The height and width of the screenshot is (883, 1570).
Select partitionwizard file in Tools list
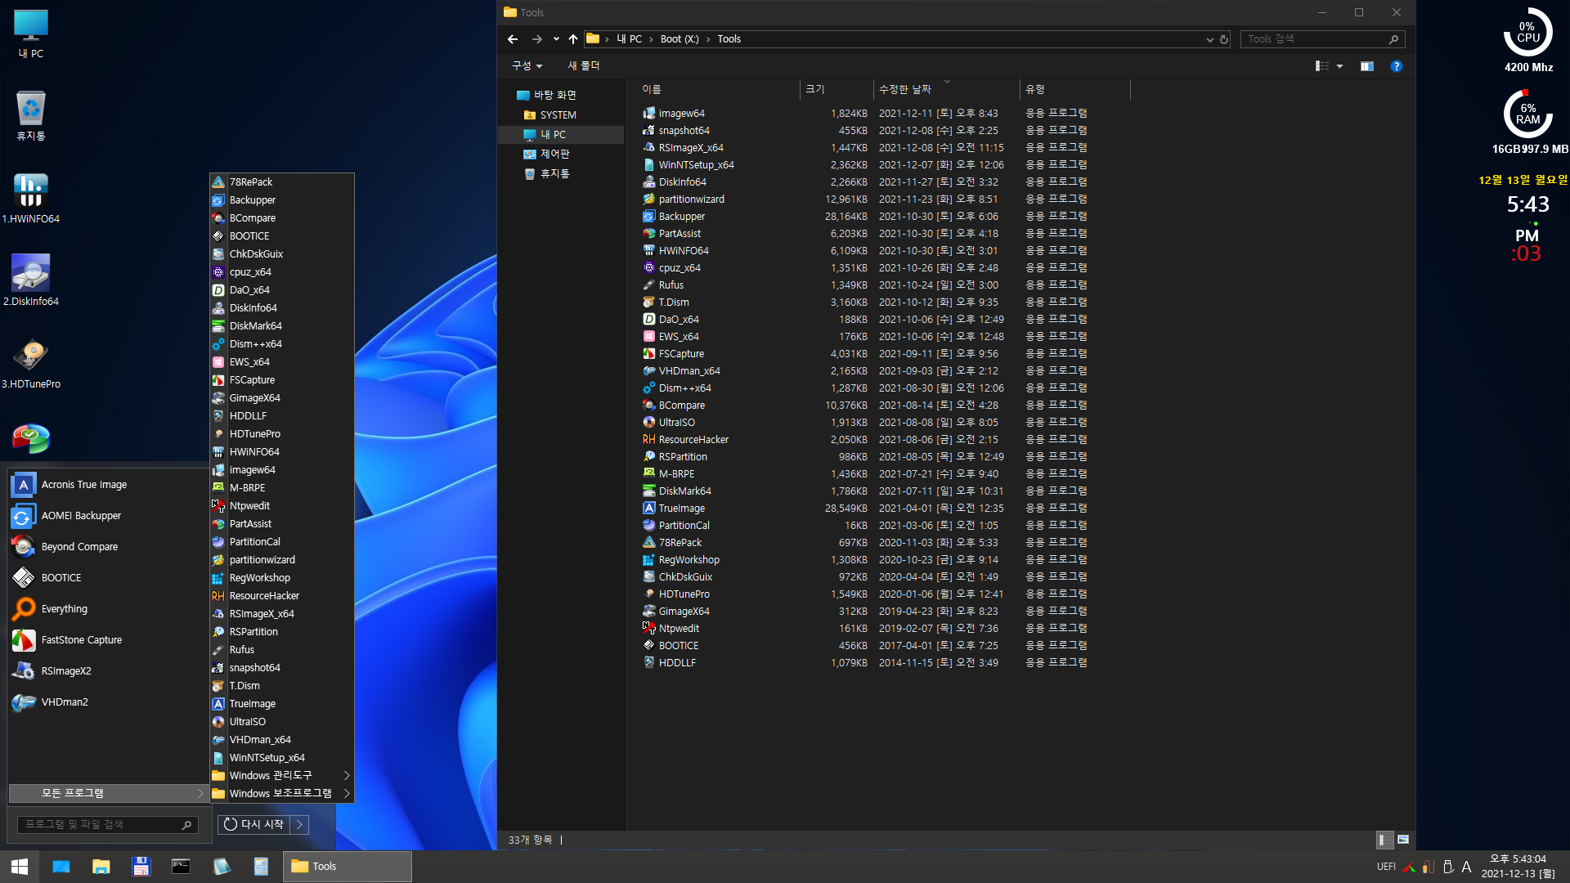691,199
